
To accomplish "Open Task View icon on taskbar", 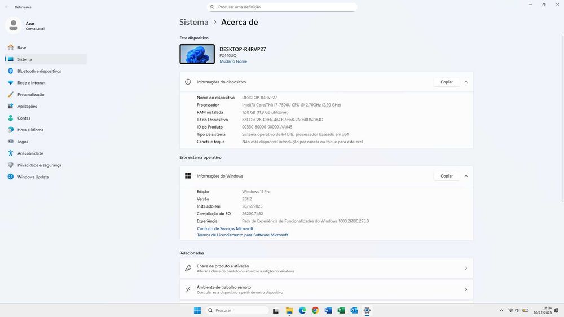I will (x=276, y=311).
